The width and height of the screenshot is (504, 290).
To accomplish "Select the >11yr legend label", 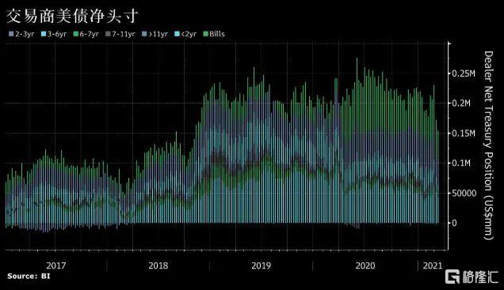I will tap(158, 34).
